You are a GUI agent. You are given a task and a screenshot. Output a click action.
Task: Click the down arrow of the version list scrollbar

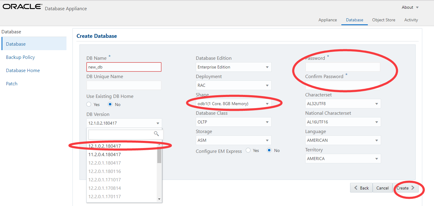[x=159, y=199]
